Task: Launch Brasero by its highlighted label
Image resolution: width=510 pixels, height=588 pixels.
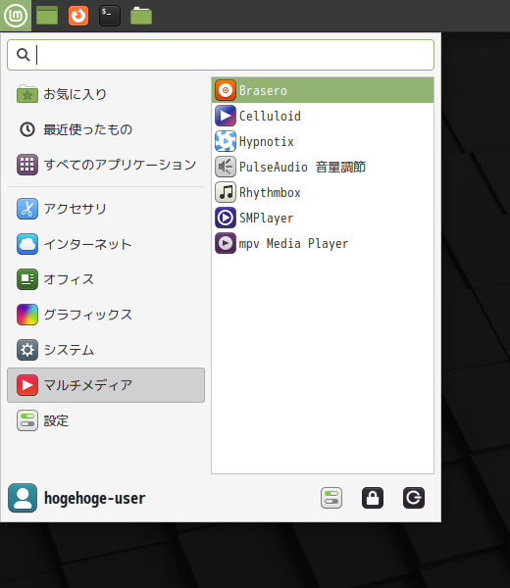Action: 263,91
